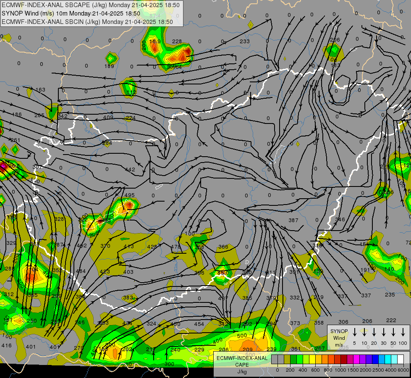
Task: Click the SBCIN title line
Action: tap(87, 22)
